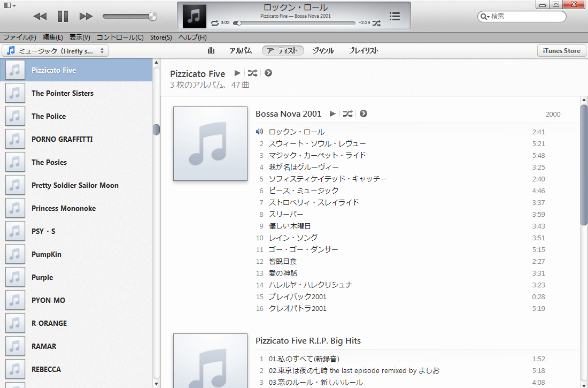Switch to the 曲 songs view

211,51
